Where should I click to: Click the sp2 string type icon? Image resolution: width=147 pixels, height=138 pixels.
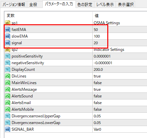pyautogui.click(x=8, y=50)
